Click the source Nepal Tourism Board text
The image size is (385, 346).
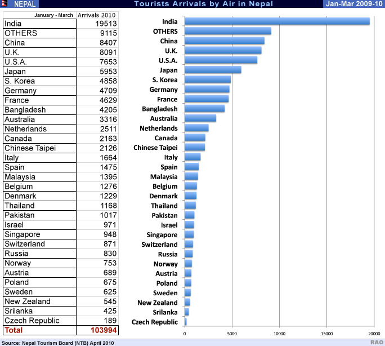(x=57, y=342)
